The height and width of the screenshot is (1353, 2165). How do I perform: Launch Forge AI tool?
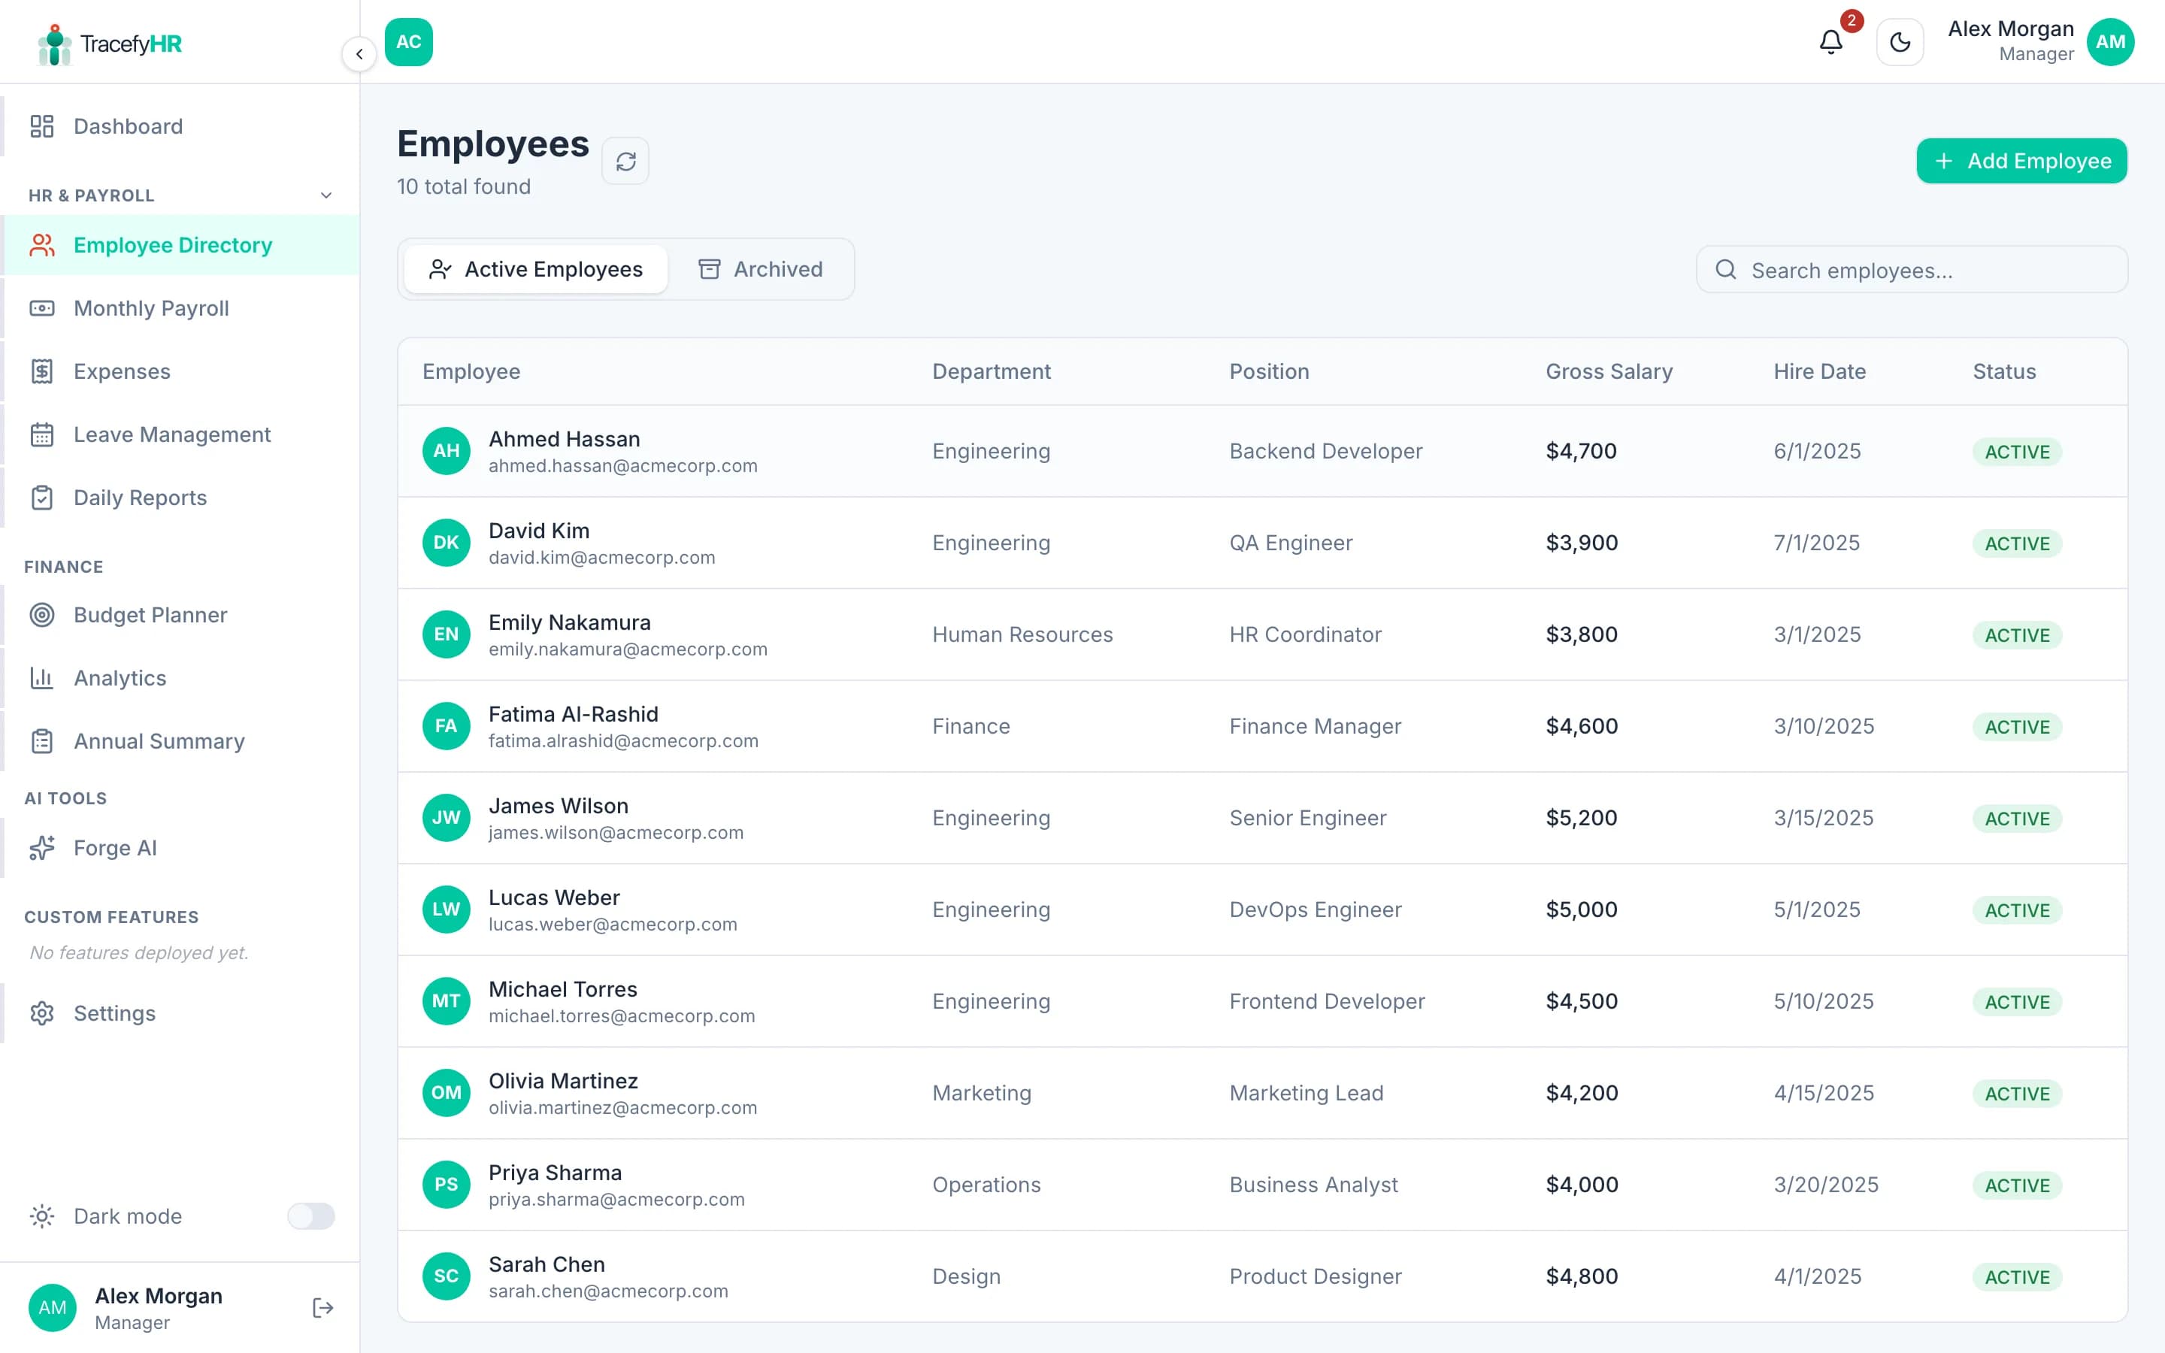(x=114, y=847)
